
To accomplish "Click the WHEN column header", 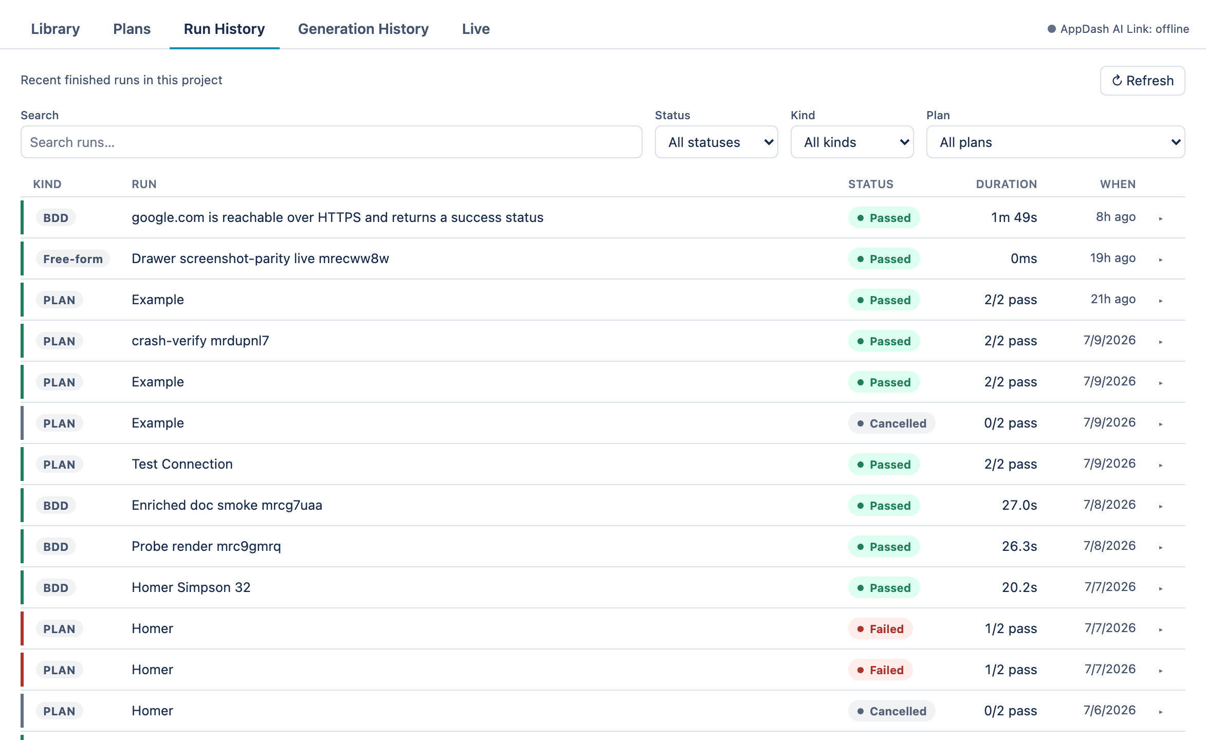I will [1118, 184].
